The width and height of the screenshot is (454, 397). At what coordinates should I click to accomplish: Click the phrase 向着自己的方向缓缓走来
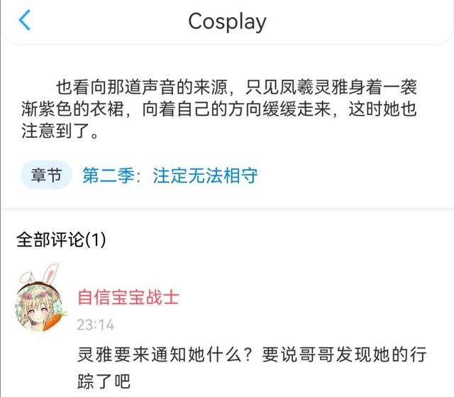pyautogui.click(x=236, y=109)
